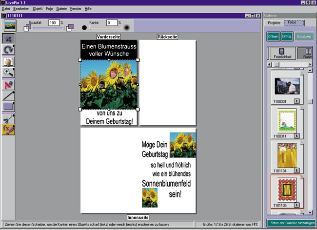Select the purple rectangle shape tool
The width and height of the screenshot is (317, 230).
point(9,106)
